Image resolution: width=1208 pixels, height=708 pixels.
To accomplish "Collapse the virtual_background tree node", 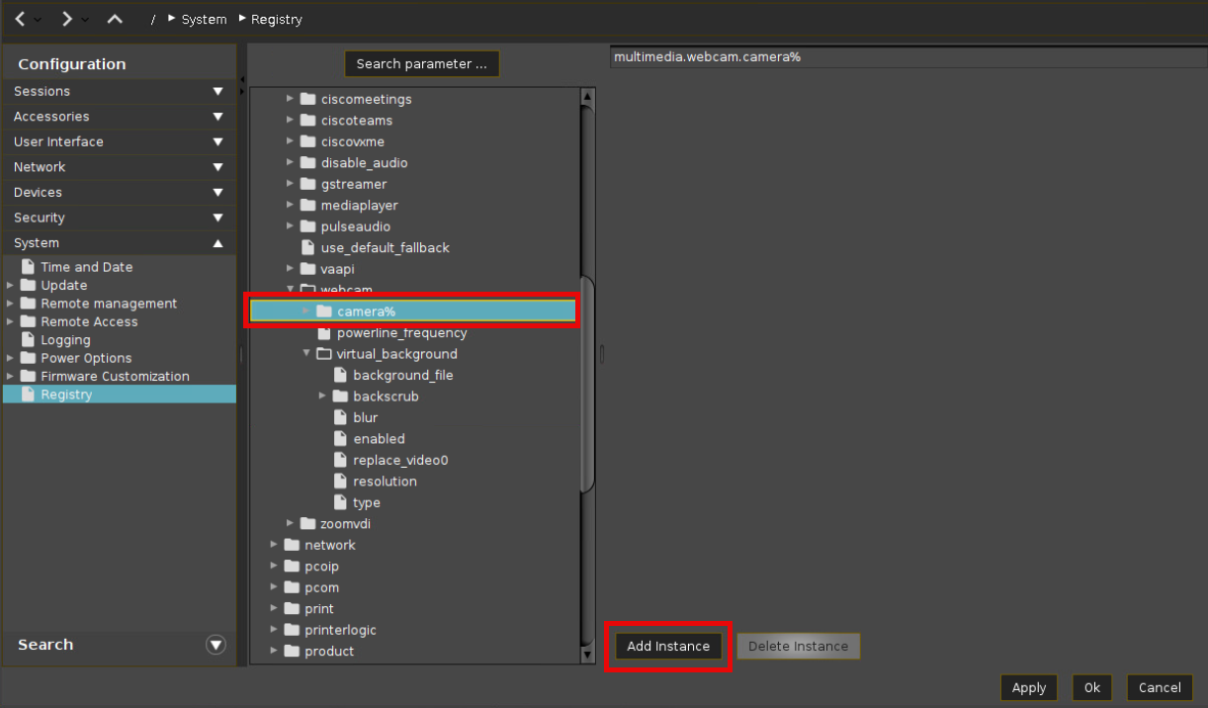I will pyautogui.click(x=307, y=354).
